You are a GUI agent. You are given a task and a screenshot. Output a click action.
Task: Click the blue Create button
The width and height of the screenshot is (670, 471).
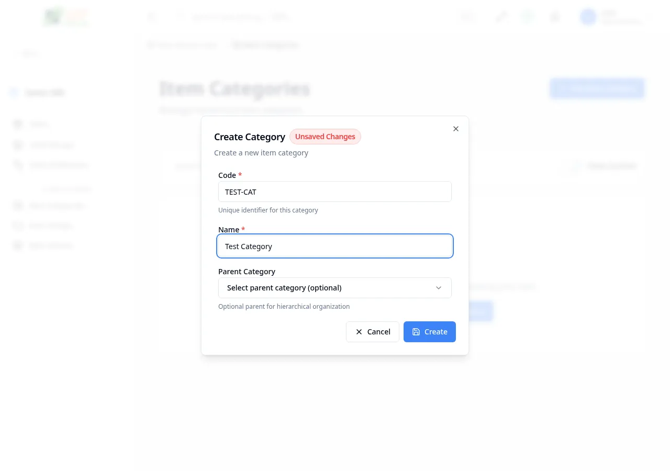click(x=430, y=332)
